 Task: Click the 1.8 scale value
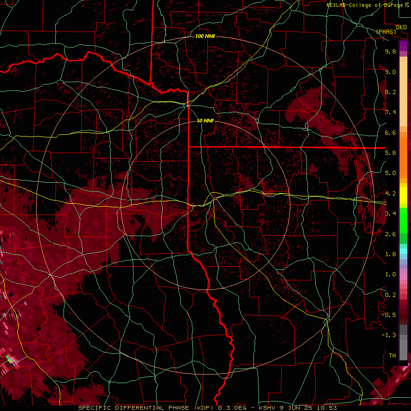tap(390, 254)
